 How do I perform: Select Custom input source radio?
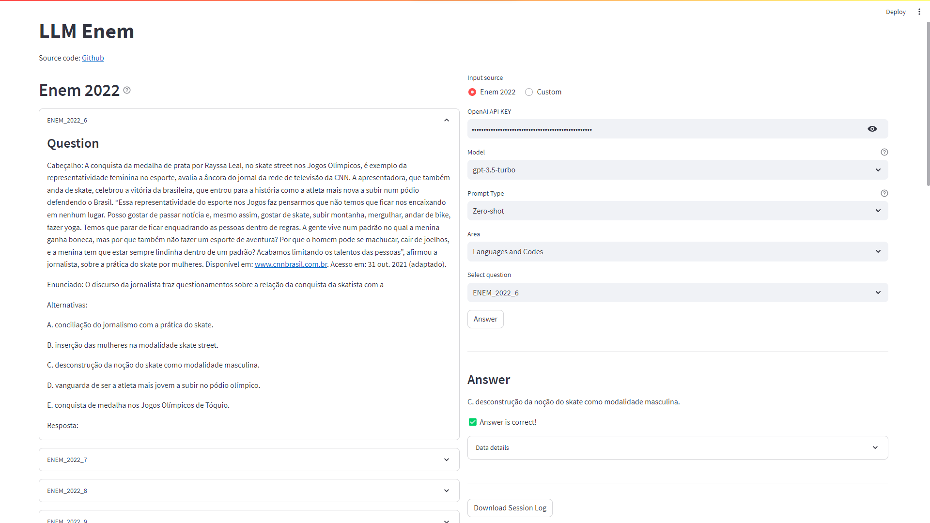pos(529,92)
